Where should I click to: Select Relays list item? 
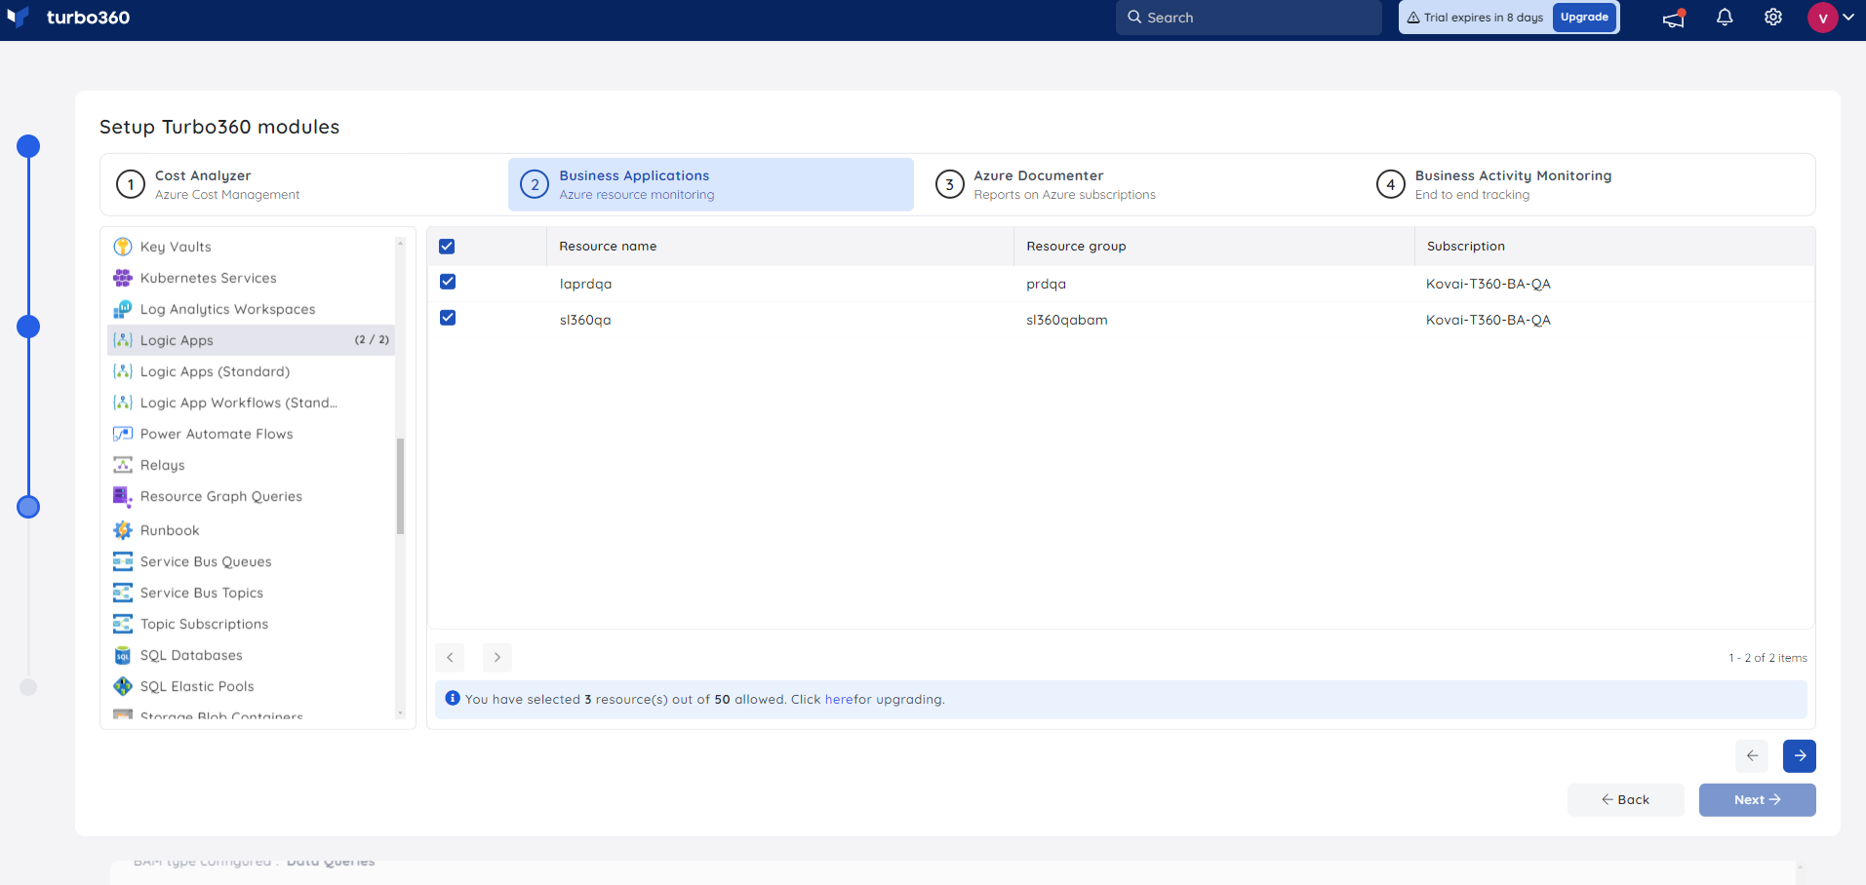point(251,465)
